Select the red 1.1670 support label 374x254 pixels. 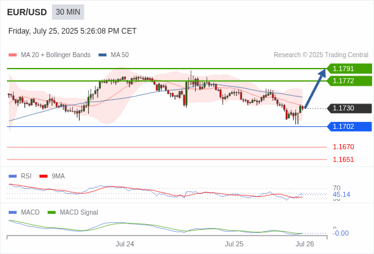[343, 147]
